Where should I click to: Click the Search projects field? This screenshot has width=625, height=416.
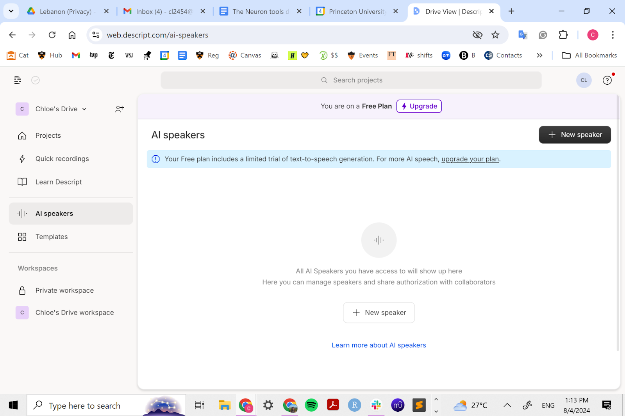pos(351,80)
